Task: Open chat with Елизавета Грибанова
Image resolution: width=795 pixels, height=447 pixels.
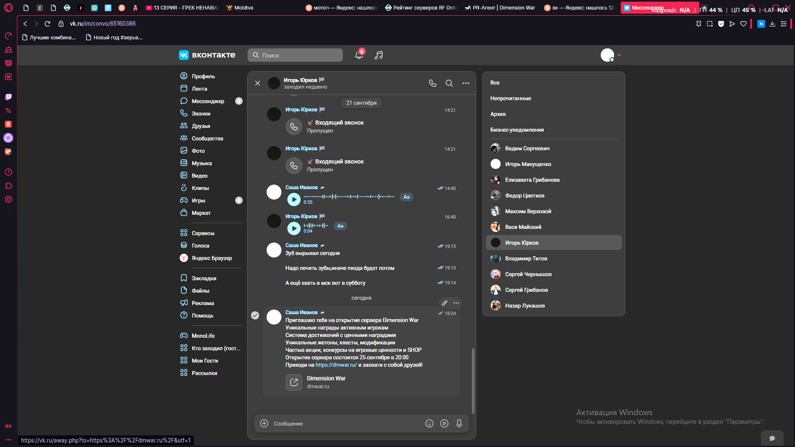Action: 554,180
